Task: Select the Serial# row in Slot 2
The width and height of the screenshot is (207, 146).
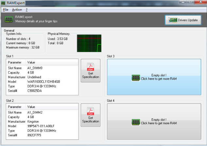Action: [43, 135]
